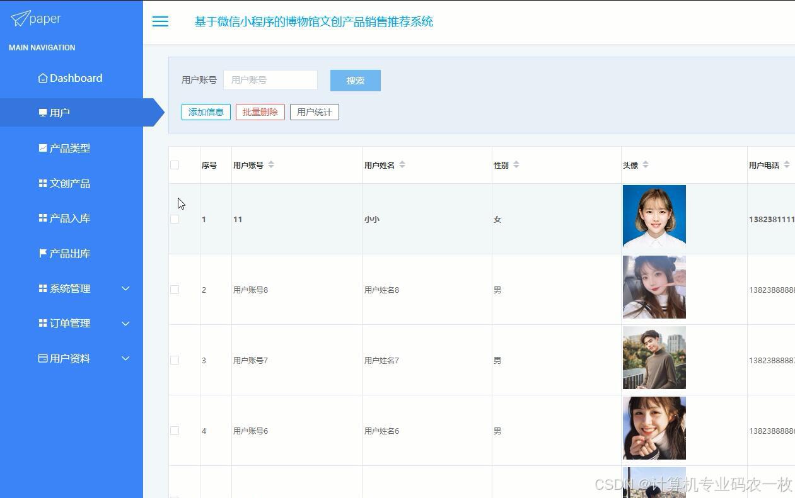Expand the 用户资料 submenu chevron
The height and width of the screenshot is (498, 795).
125,358
